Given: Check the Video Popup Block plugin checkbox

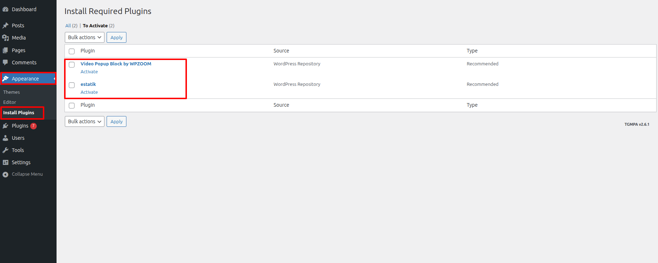Looking at the screenshot, I should [72, 65].
